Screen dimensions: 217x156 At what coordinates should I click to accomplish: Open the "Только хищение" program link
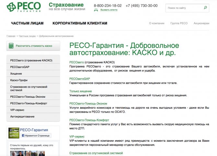point(81,91)
